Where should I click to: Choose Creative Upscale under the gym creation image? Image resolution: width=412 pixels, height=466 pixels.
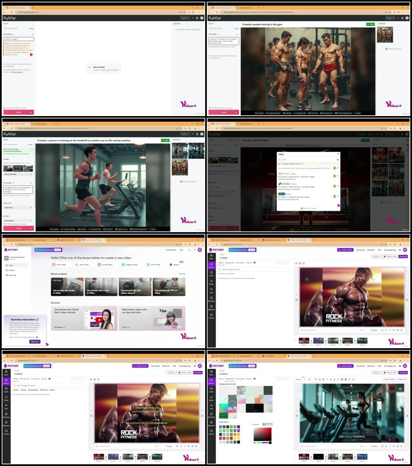pos(273,113)
